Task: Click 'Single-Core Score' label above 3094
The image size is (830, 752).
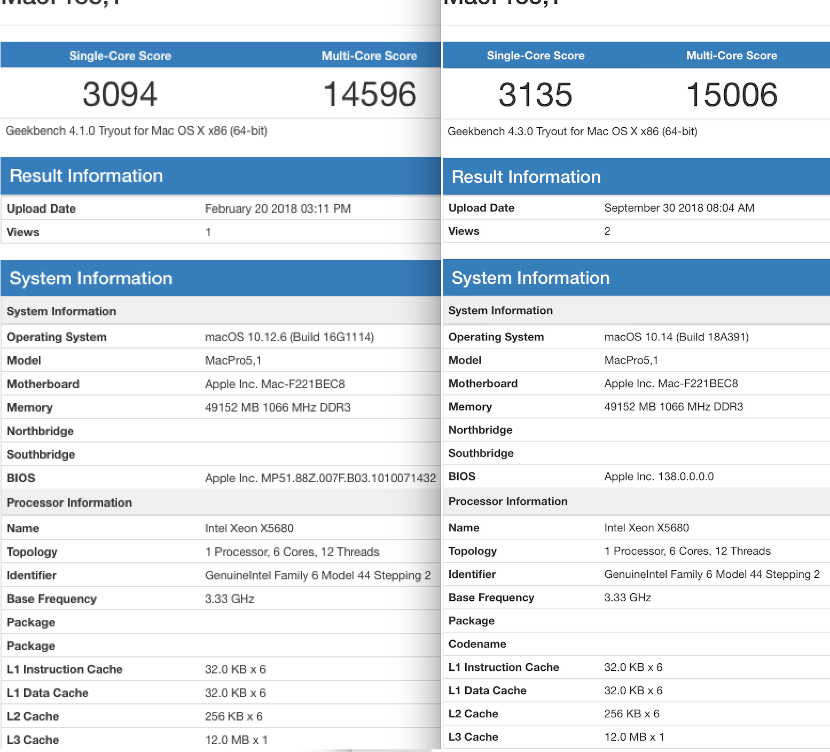Action: click(120, 56)
